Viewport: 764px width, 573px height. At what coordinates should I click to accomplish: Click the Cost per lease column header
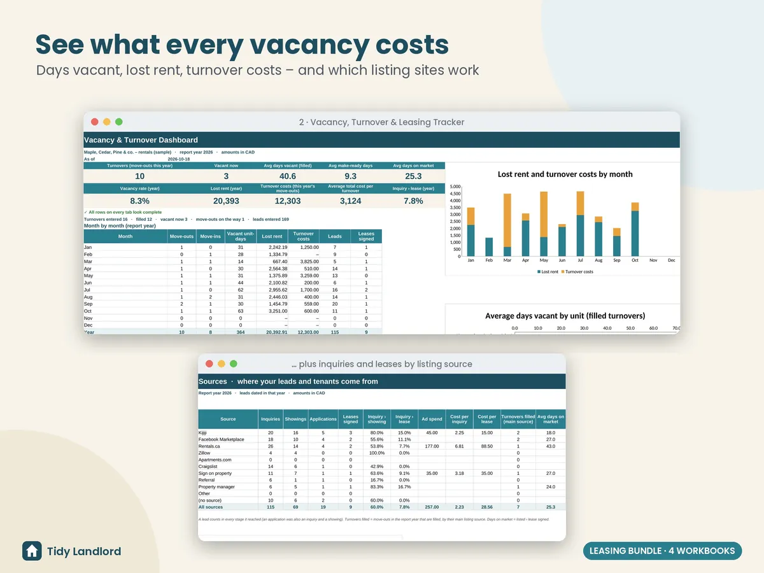[x=487, y=419]
